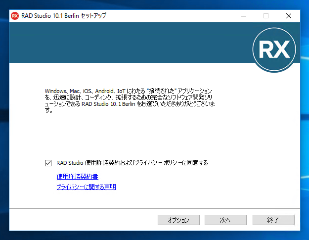
Task: Open the 使用許諾契約書 link
Action: click(x=77, y=177)
